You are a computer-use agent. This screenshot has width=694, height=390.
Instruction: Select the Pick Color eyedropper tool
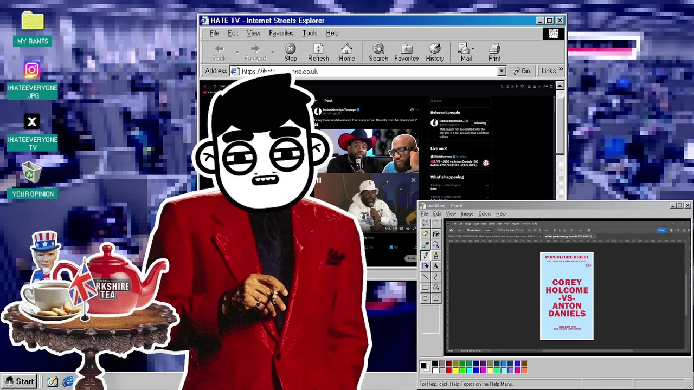point(426,245)
